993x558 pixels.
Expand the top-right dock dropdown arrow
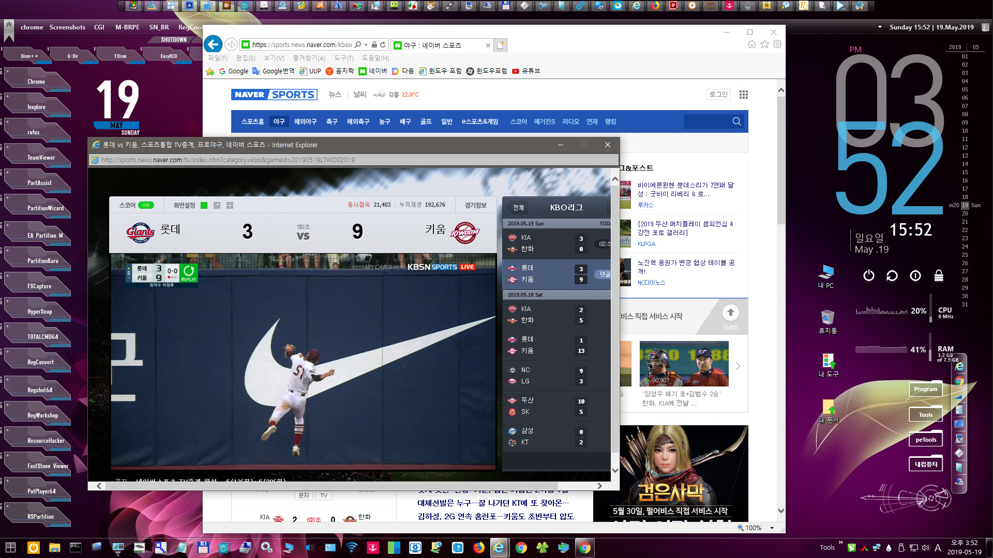tap(880, 27)
